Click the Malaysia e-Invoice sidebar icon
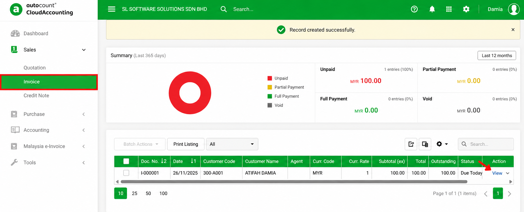The image size is (524, 212). coord(14,146)
